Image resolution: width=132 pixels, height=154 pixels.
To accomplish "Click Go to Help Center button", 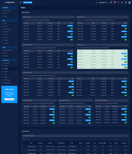I will [x=9, y=99].
